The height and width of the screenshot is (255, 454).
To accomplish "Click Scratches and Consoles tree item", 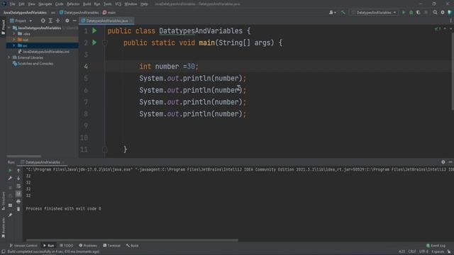I will 33,64.
